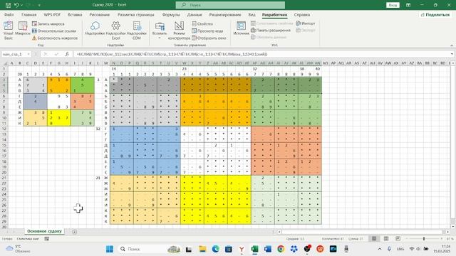Open XML Источник pane
456x256 pixels.
coord(241,28)
